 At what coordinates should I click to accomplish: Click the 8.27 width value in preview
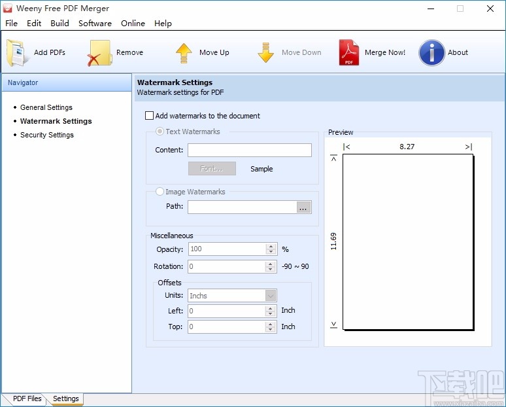(x=407, y=147)
